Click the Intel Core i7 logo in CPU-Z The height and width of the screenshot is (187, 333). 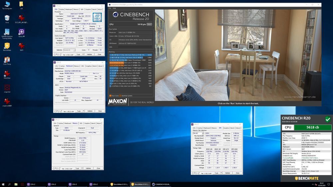pyautogui.click(x=97, y=17)
